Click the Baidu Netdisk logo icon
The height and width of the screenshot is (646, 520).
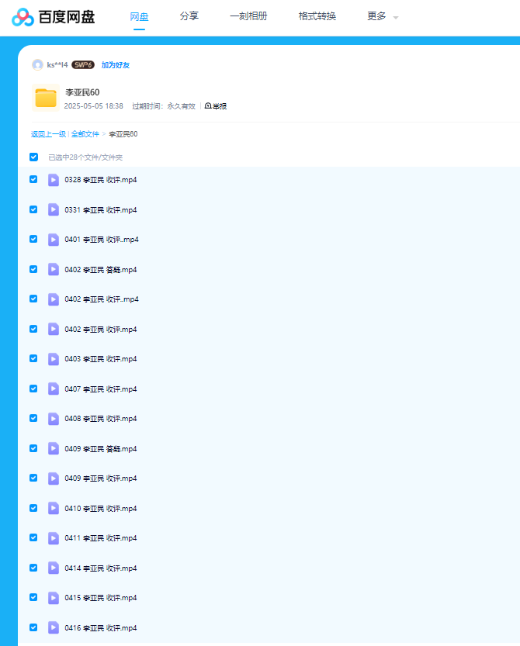coord(23,16)
